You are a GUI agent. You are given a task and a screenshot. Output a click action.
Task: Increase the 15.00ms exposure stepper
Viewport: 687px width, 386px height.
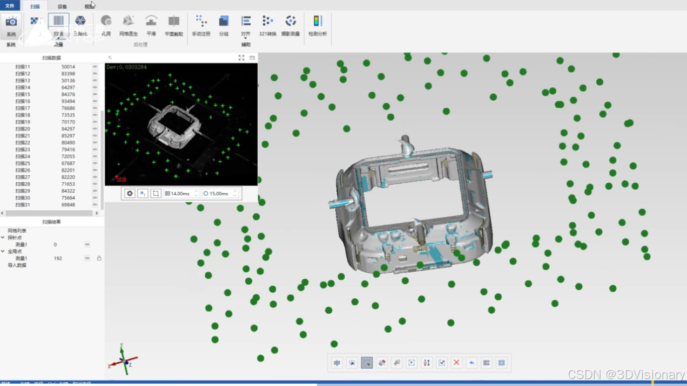coord(235,191)
